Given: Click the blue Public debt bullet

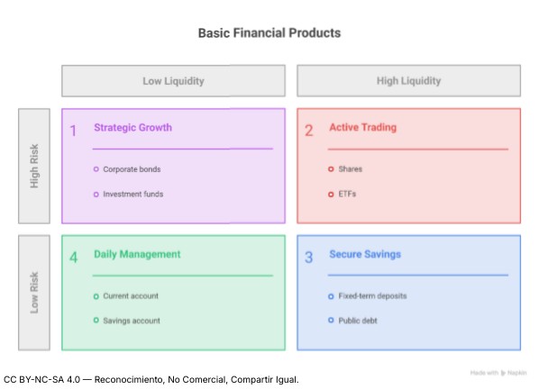Looking at the screenshot, I should click(x=331, y=321).
